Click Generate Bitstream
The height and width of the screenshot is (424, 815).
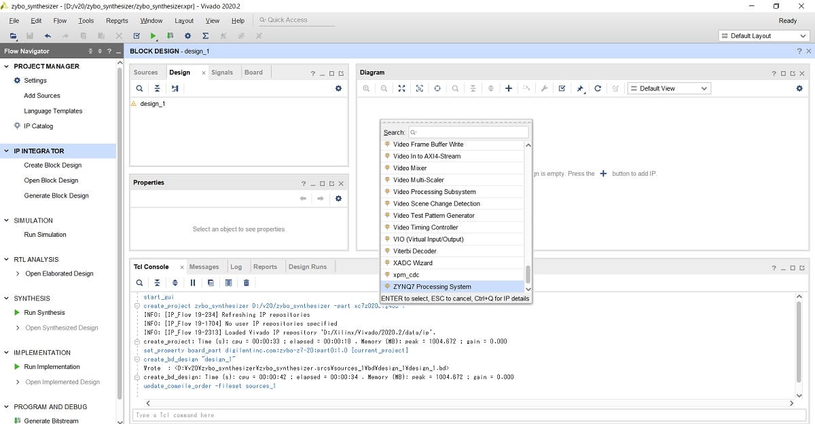pos(52,421)
